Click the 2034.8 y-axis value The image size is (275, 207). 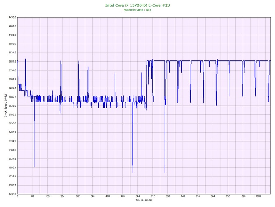[x=12, y=159]
